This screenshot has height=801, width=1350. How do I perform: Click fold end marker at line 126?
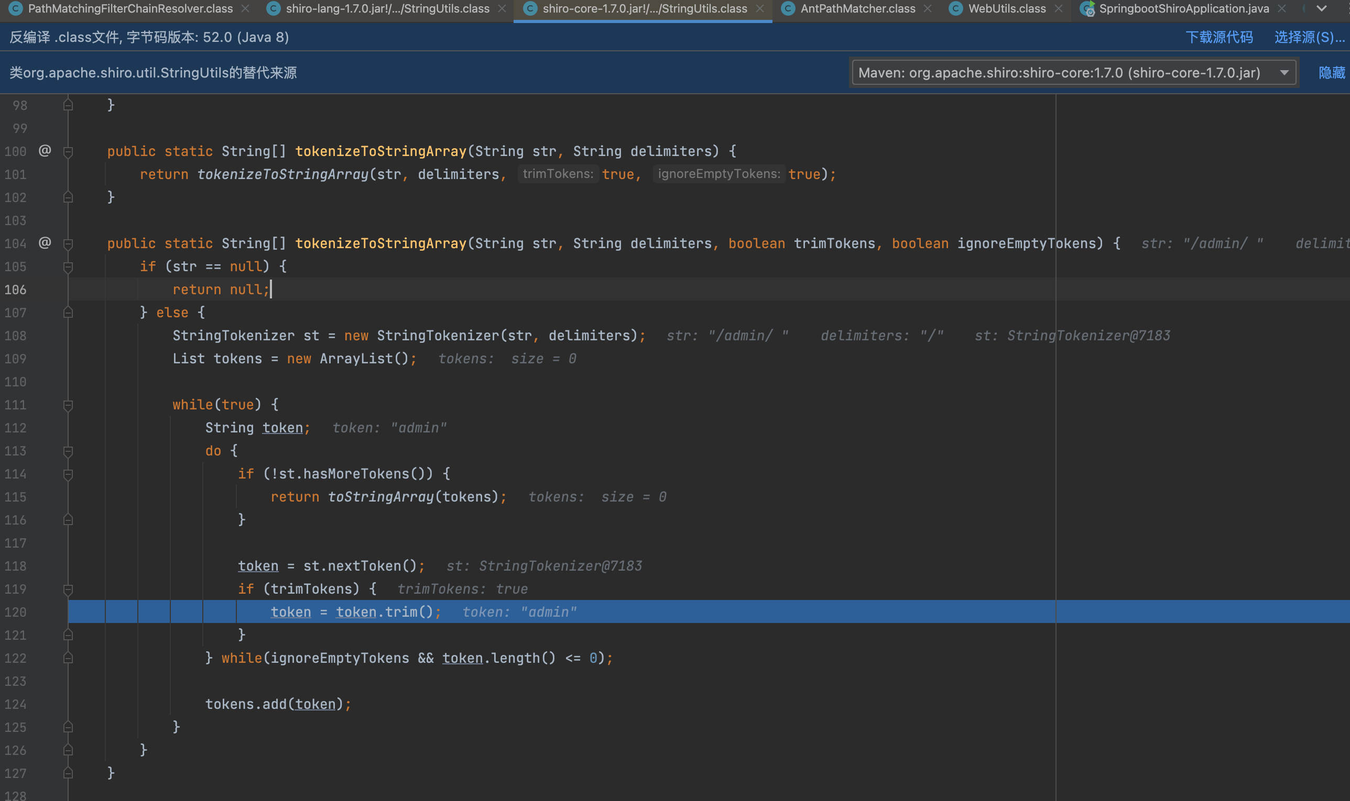[x=68, y=750]
